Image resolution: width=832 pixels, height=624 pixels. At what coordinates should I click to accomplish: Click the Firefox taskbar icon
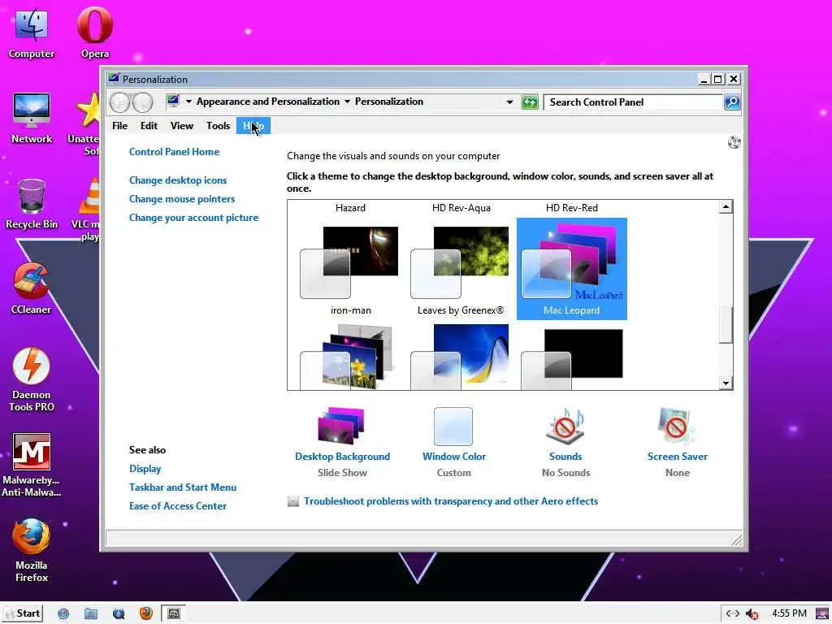click(146, 613)
